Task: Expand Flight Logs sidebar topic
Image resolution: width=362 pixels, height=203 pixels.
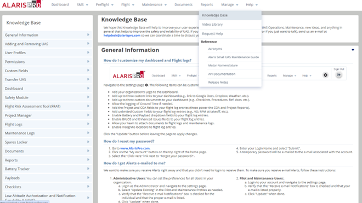Action: [x=47, y=124]
